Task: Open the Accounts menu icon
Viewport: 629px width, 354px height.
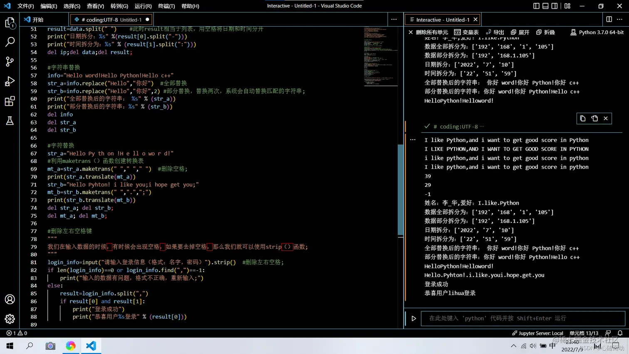Action: click(10, 299)
